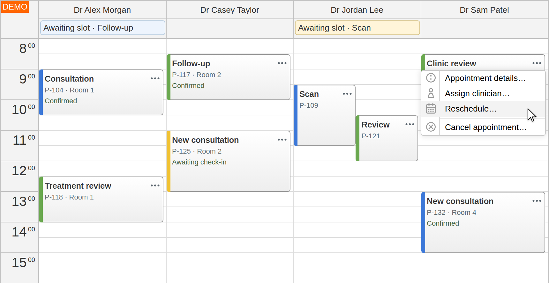
Task: Open the three-dot menu on Review P-121
Action: click(410, 124)
